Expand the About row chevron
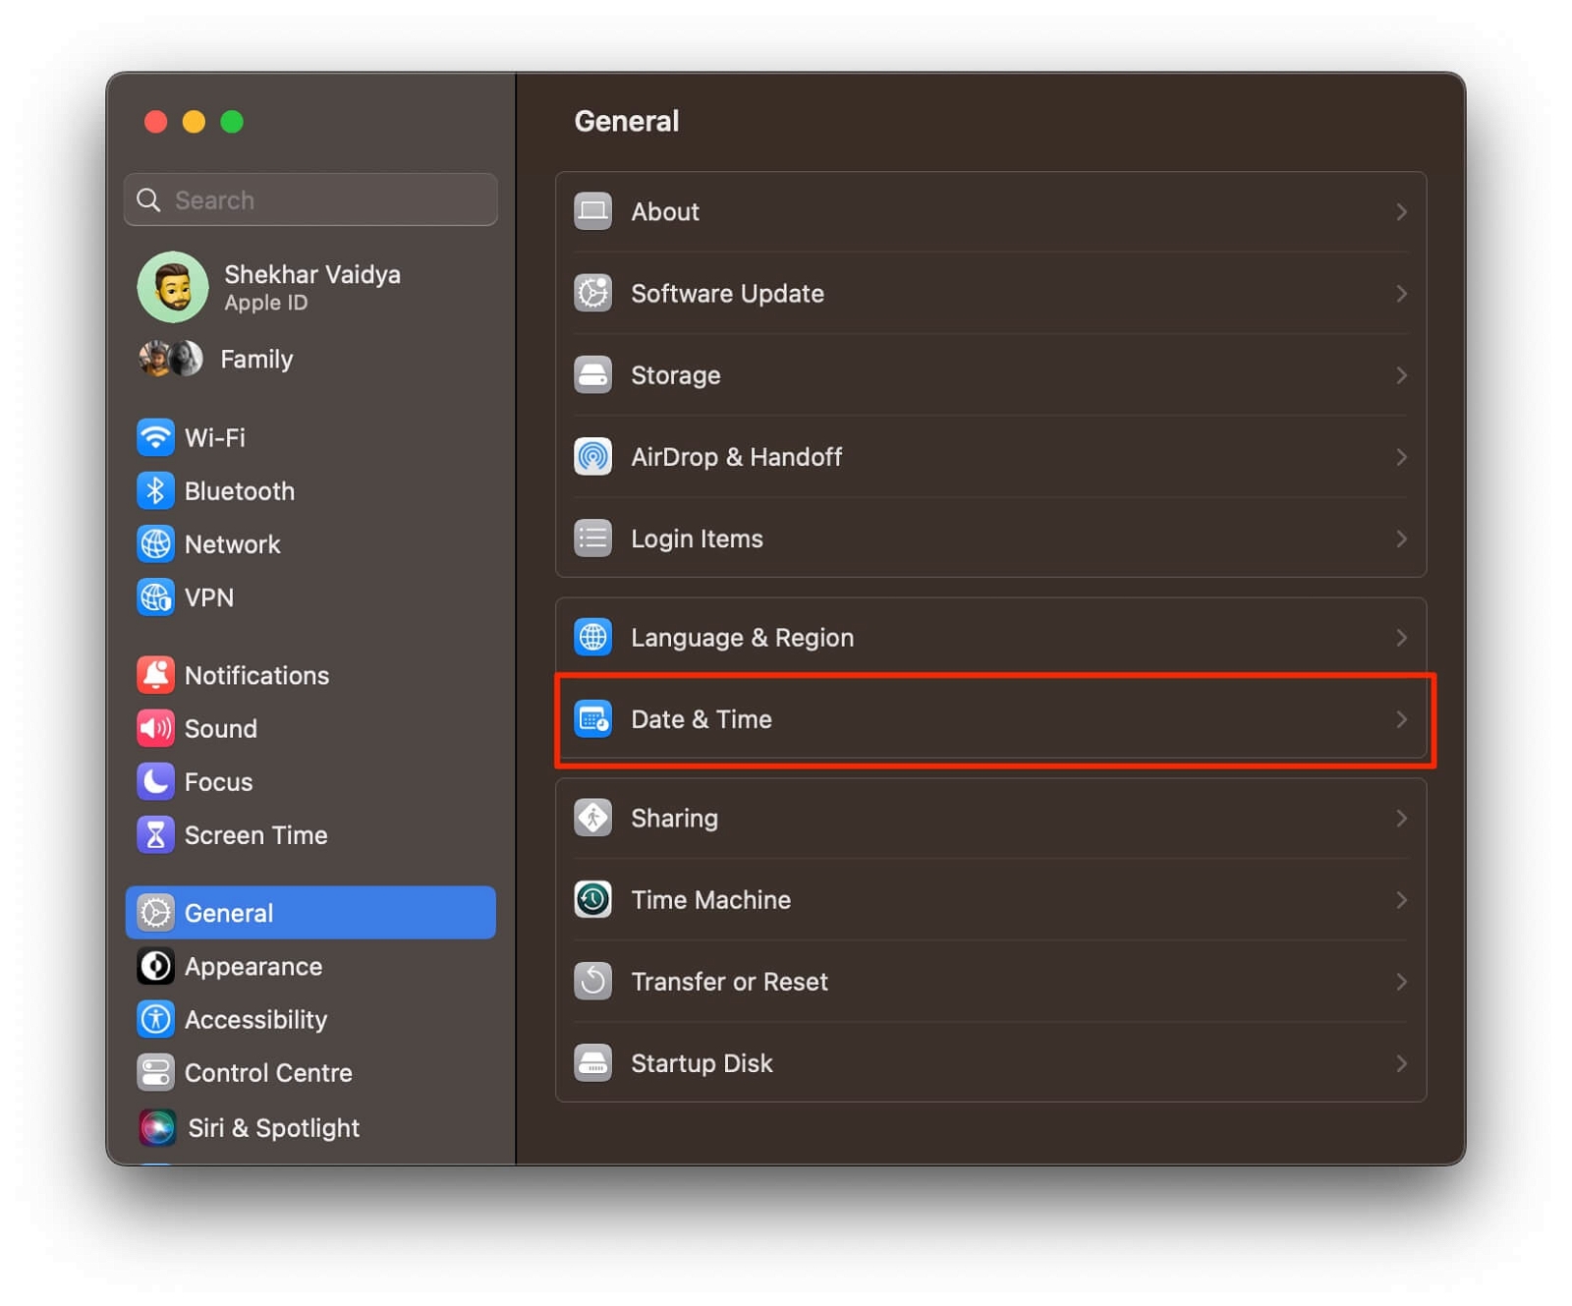 point(1400,212)
